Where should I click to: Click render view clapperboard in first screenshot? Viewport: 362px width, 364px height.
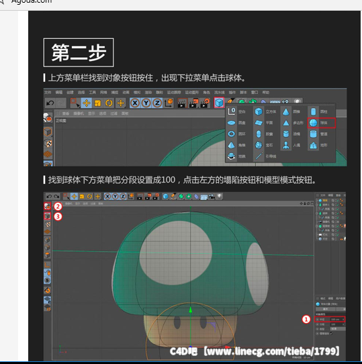pos(182,103)
